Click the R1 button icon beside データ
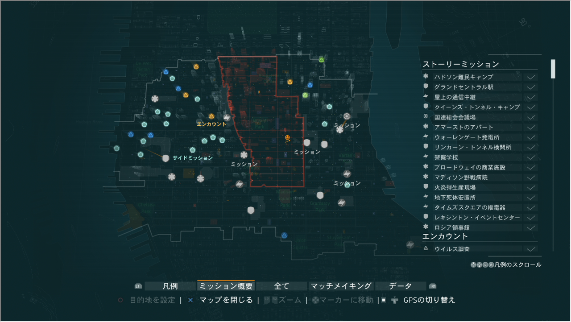Screen dimensions: 571x322 coord(432,286)
